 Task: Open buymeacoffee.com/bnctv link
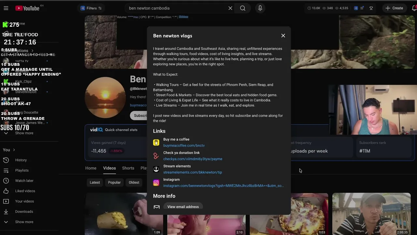coord(184,146)
